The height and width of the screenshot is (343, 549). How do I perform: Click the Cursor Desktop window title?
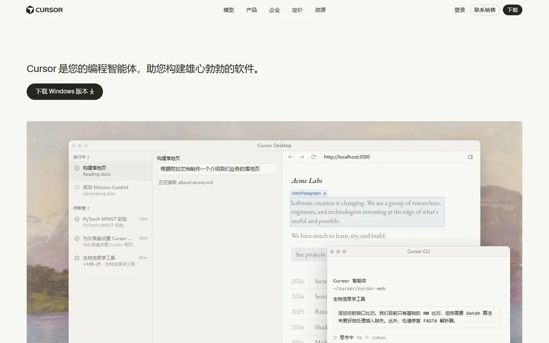(x=274, y=146)
